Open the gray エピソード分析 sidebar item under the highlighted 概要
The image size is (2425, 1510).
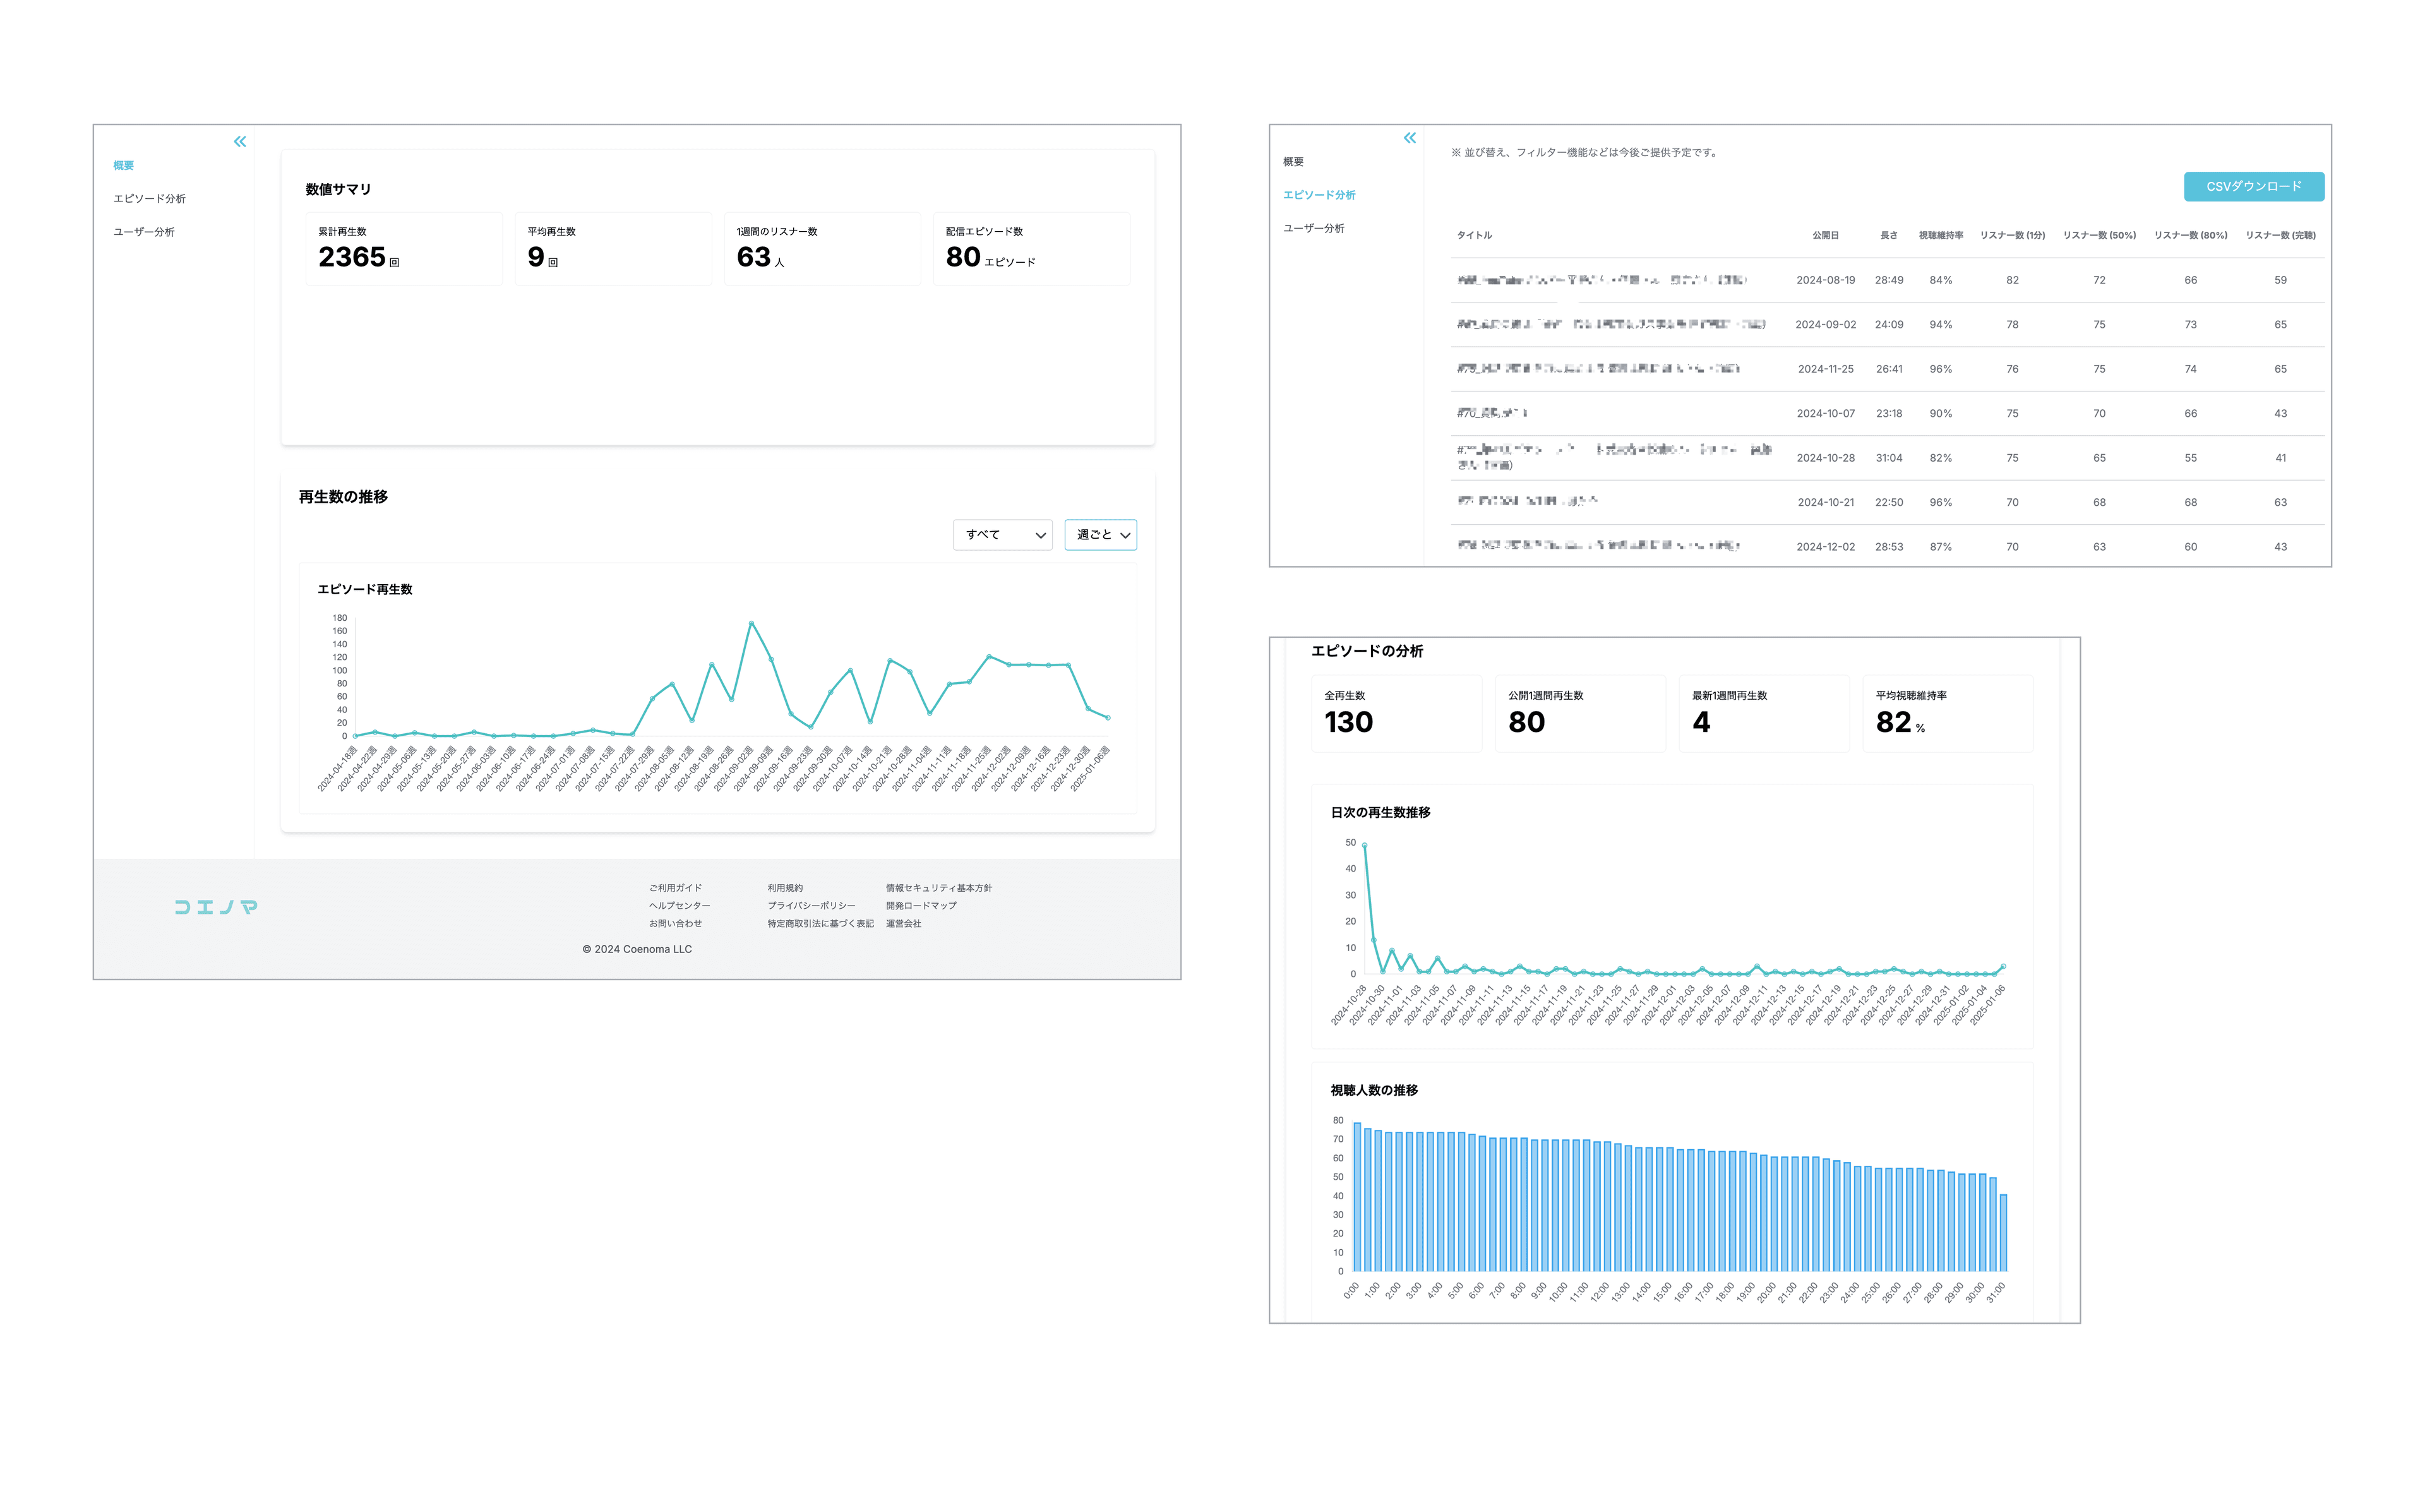pyautogui.click(x=149, y=199)
